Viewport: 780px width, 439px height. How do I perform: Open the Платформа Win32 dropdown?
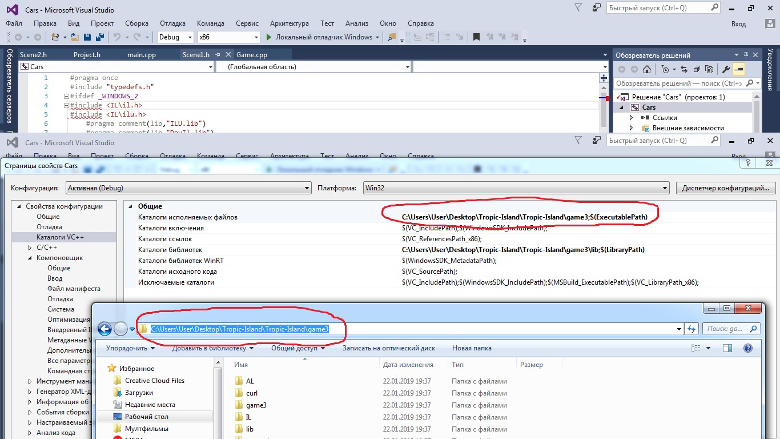516,188
